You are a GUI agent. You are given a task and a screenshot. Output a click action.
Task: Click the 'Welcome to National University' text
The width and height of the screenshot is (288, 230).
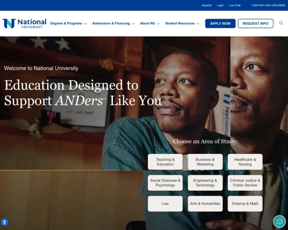tap(41, 68)
